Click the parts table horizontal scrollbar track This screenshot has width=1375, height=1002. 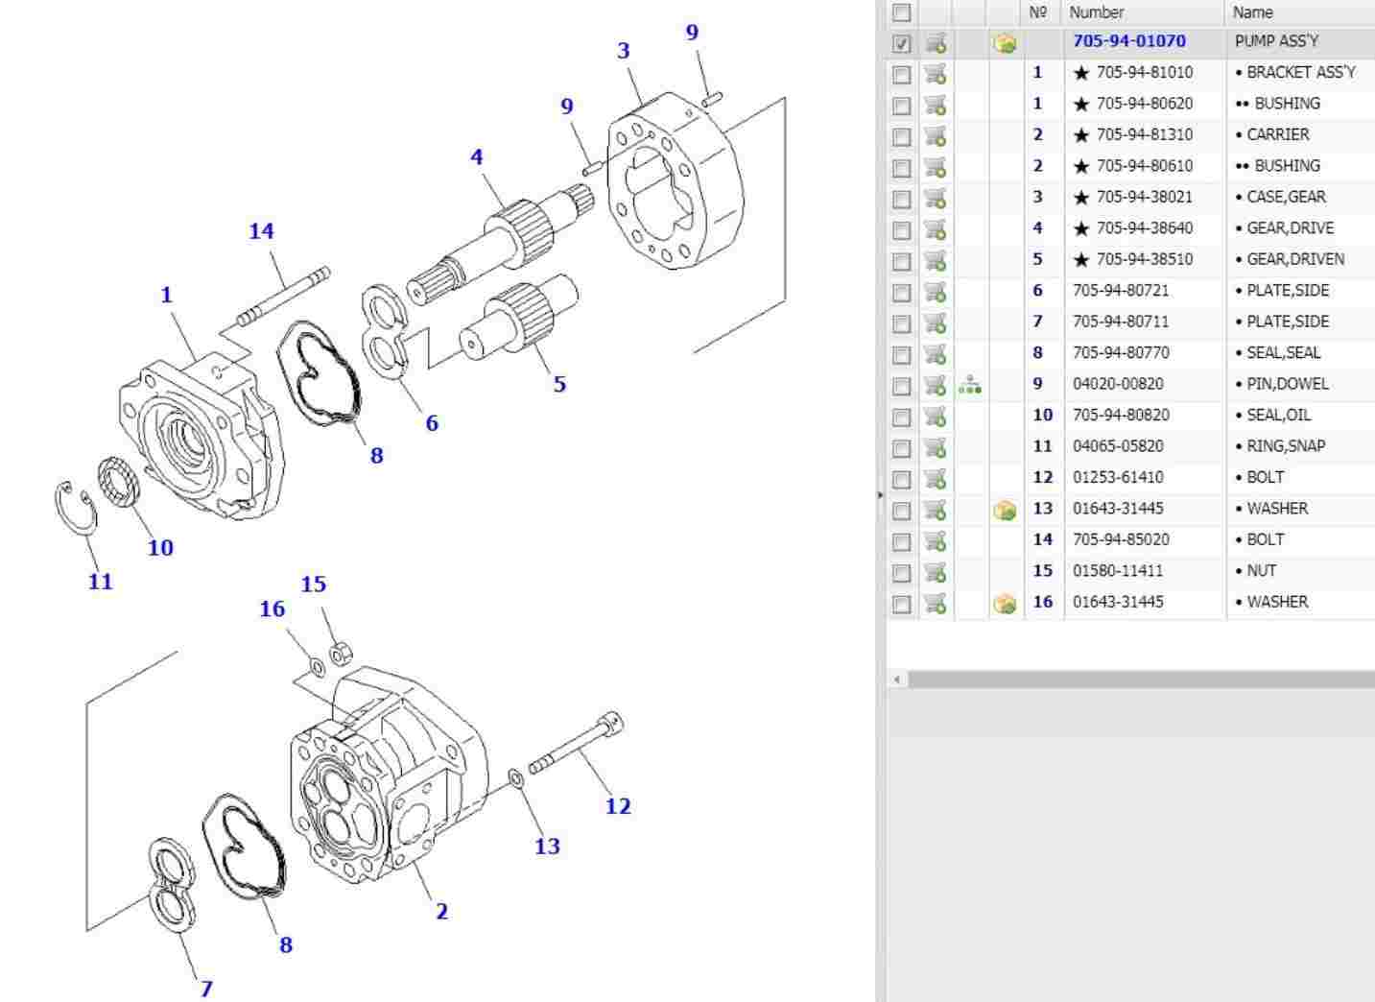coord(1140,680)
